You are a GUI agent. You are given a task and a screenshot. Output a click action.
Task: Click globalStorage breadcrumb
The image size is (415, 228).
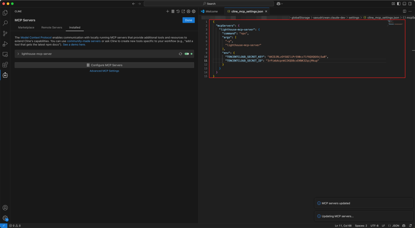(300, 18)
